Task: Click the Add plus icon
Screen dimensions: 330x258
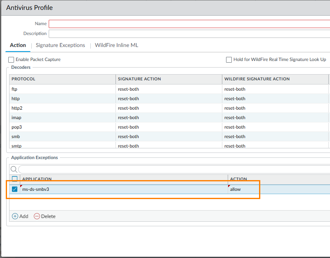Action: tap(15, 216)
